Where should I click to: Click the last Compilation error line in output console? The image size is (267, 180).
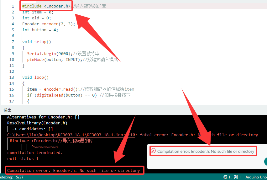click(74, 170)
